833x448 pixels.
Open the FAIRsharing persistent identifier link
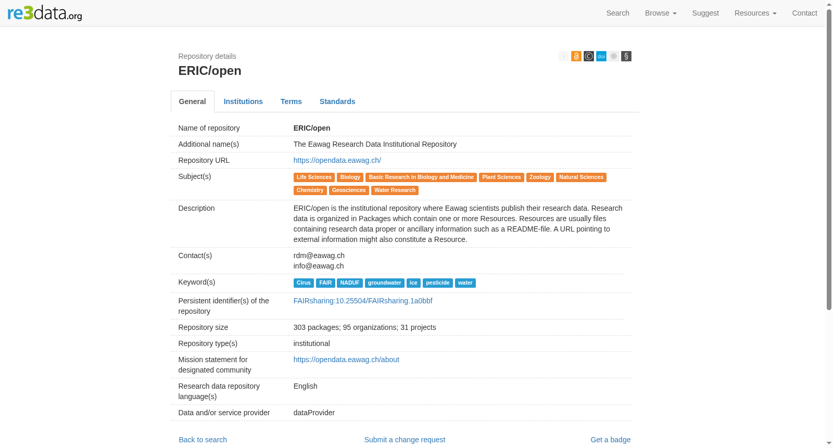(363, 301)
